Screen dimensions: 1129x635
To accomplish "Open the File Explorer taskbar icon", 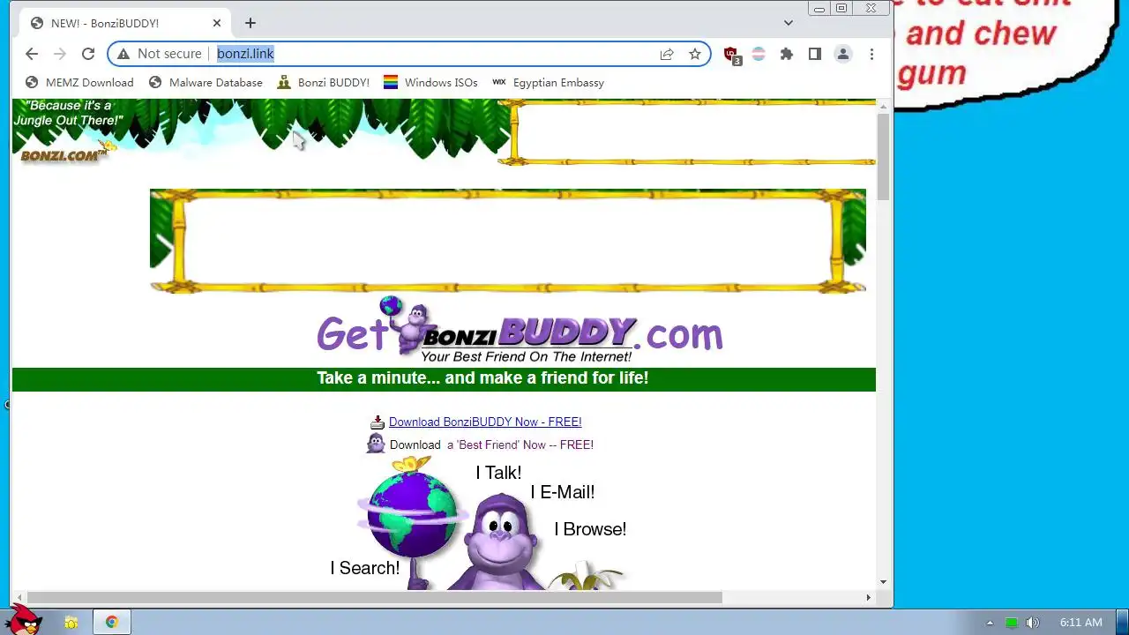I will pyautogui.click(x=71, y=623).
